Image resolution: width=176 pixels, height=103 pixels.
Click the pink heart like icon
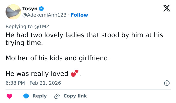9,96
